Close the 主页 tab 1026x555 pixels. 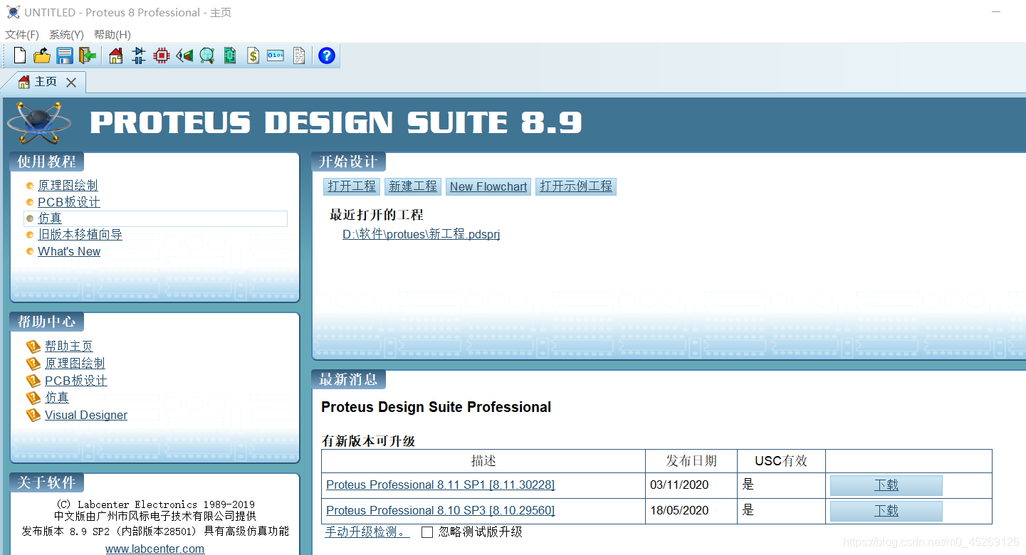[71, 83]
